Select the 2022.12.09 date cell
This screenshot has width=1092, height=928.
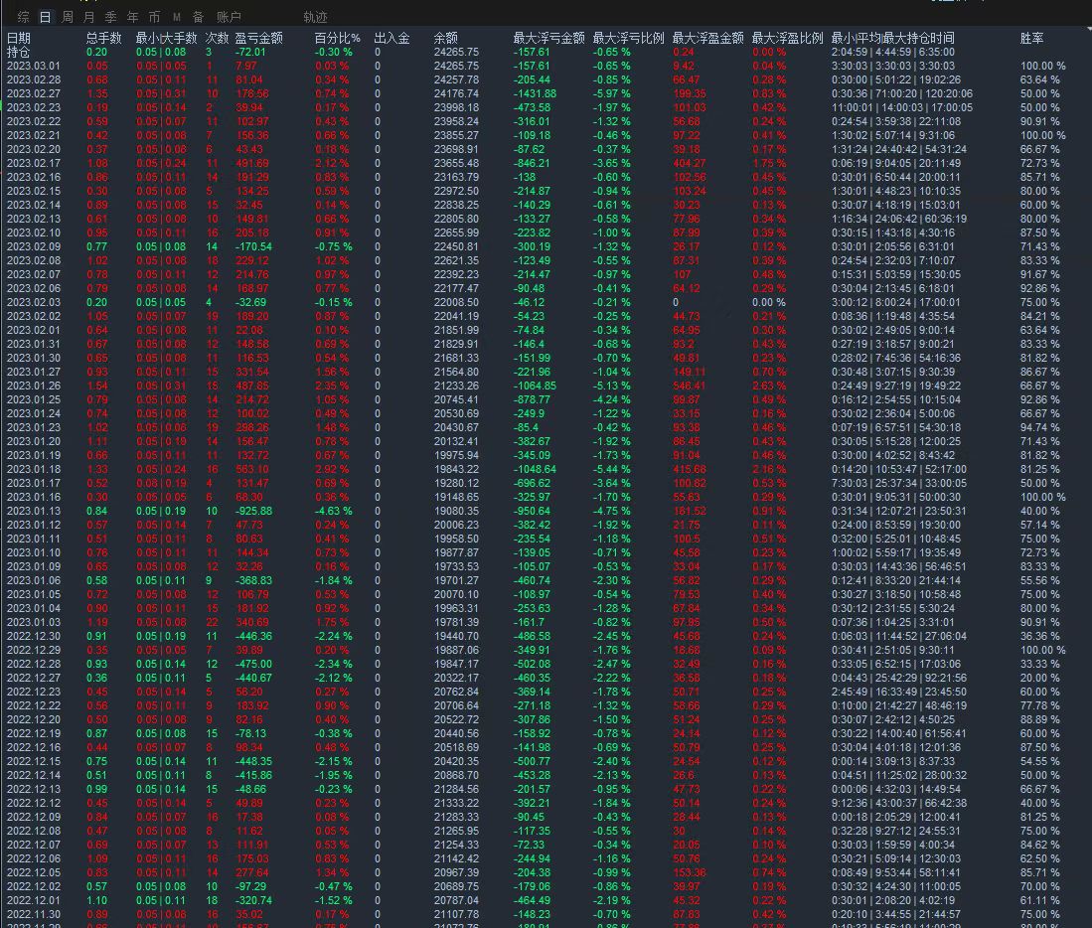point(34,818)
